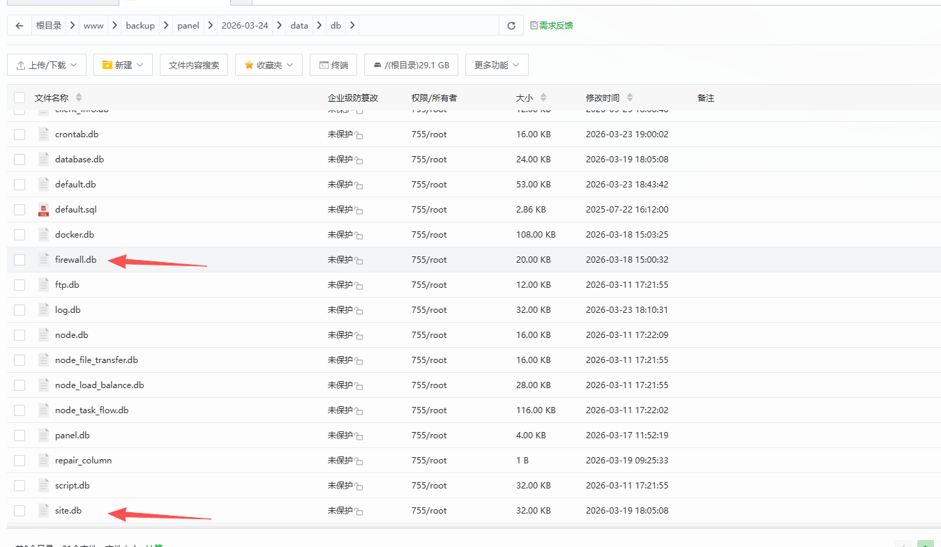Click 根目录 in the breadcrumb path
This screenshot has height=547, width=941.
pos(48,25)
